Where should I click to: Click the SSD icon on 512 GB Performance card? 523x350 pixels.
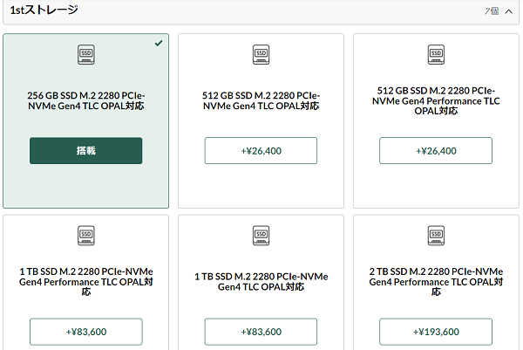pyautogui.click(x=436, y=54)
